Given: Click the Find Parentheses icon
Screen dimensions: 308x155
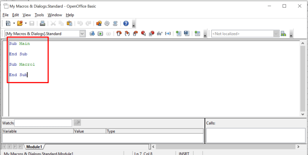Looking at the screenshot, I should point(168,34).
